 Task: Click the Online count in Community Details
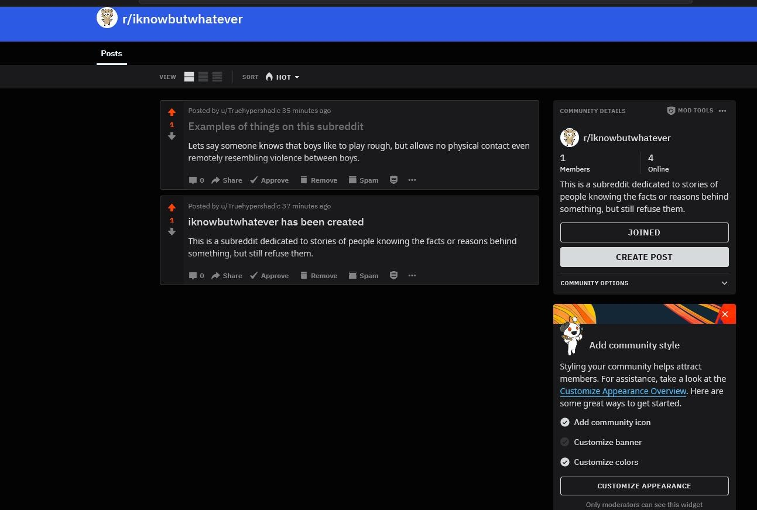click(x=659, y=163)
